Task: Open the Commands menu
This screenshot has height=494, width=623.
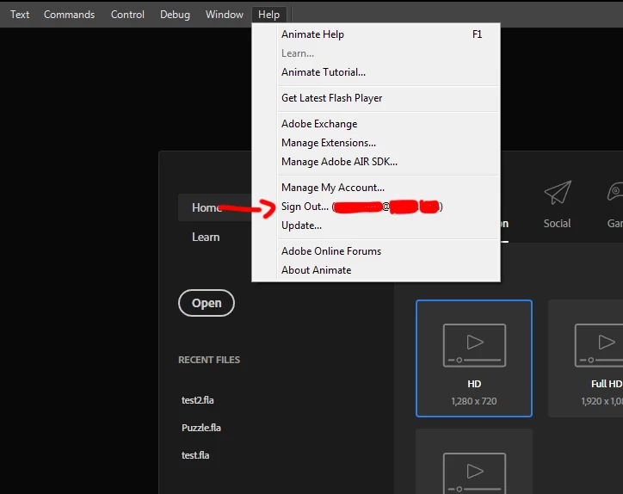Action: [x=69, y=15]
